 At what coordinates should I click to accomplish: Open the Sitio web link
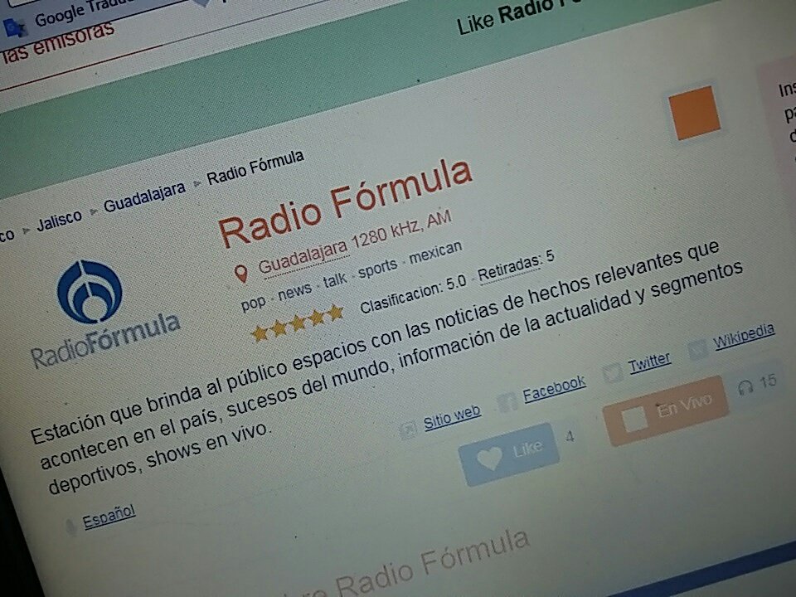(452, 417)
